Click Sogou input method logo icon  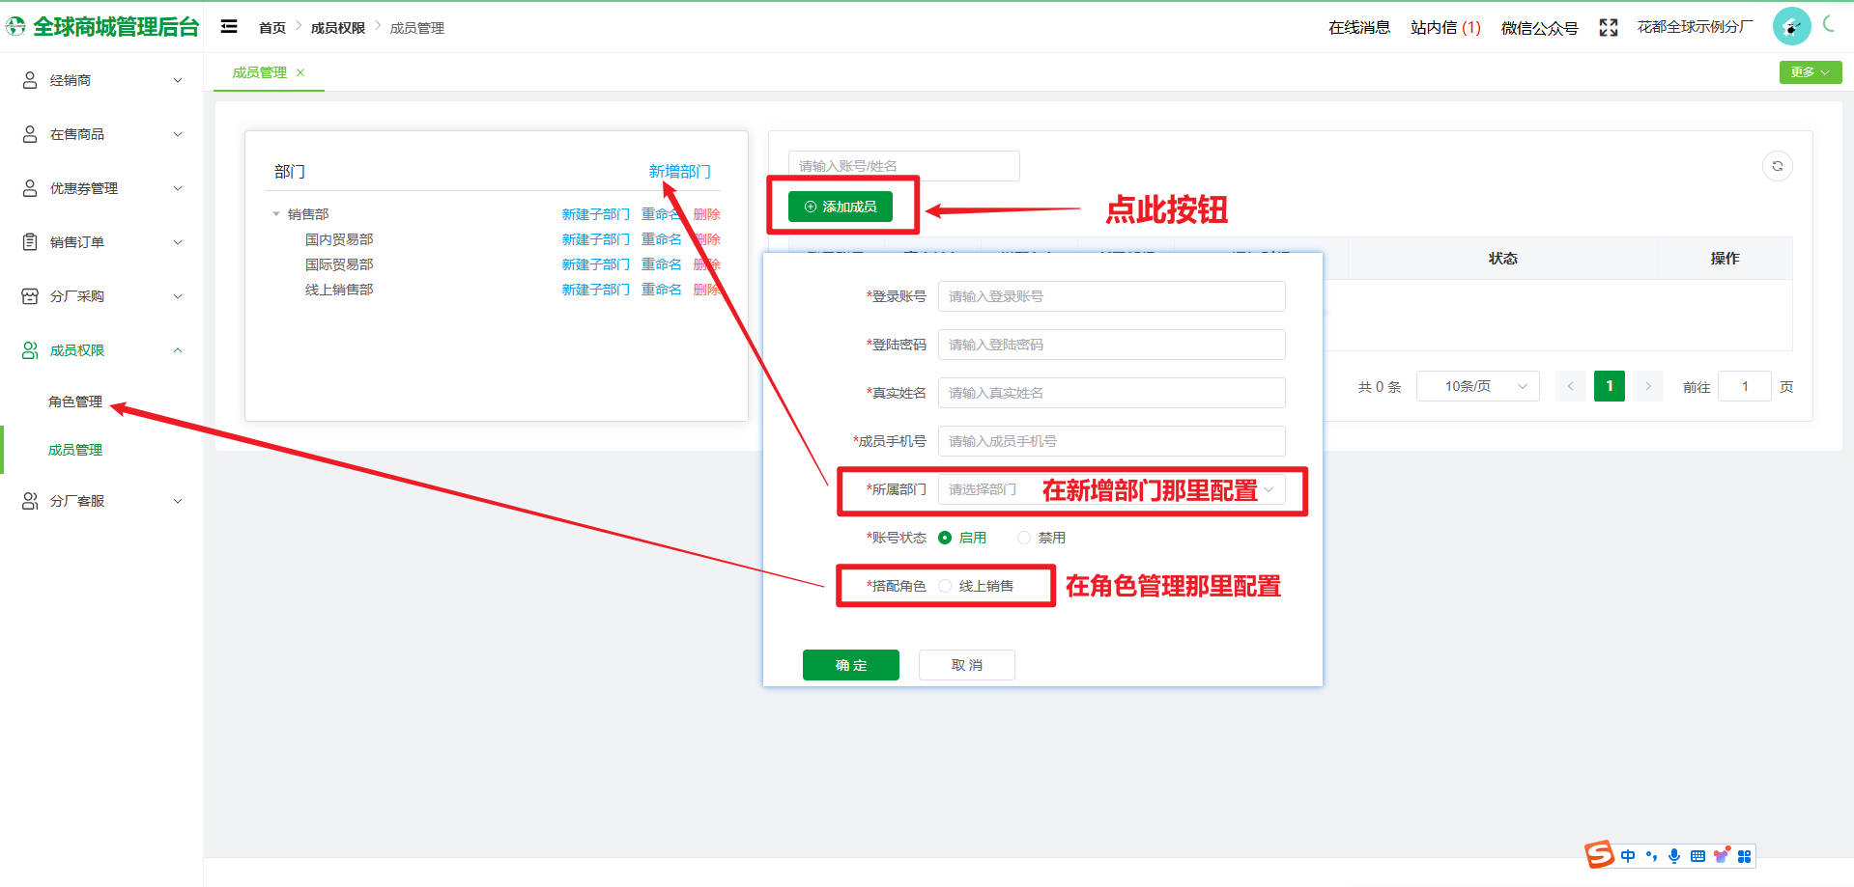click(1599, 855)
